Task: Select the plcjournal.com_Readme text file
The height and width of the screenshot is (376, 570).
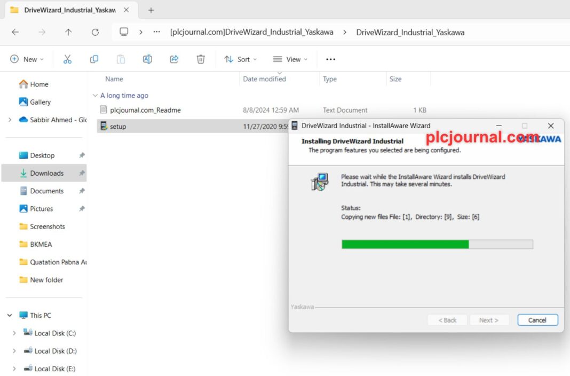Action: [145, 110]
